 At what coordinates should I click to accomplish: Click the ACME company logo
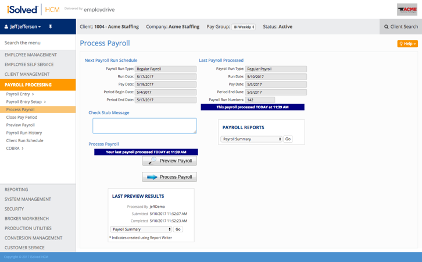(x=407, y=10)
